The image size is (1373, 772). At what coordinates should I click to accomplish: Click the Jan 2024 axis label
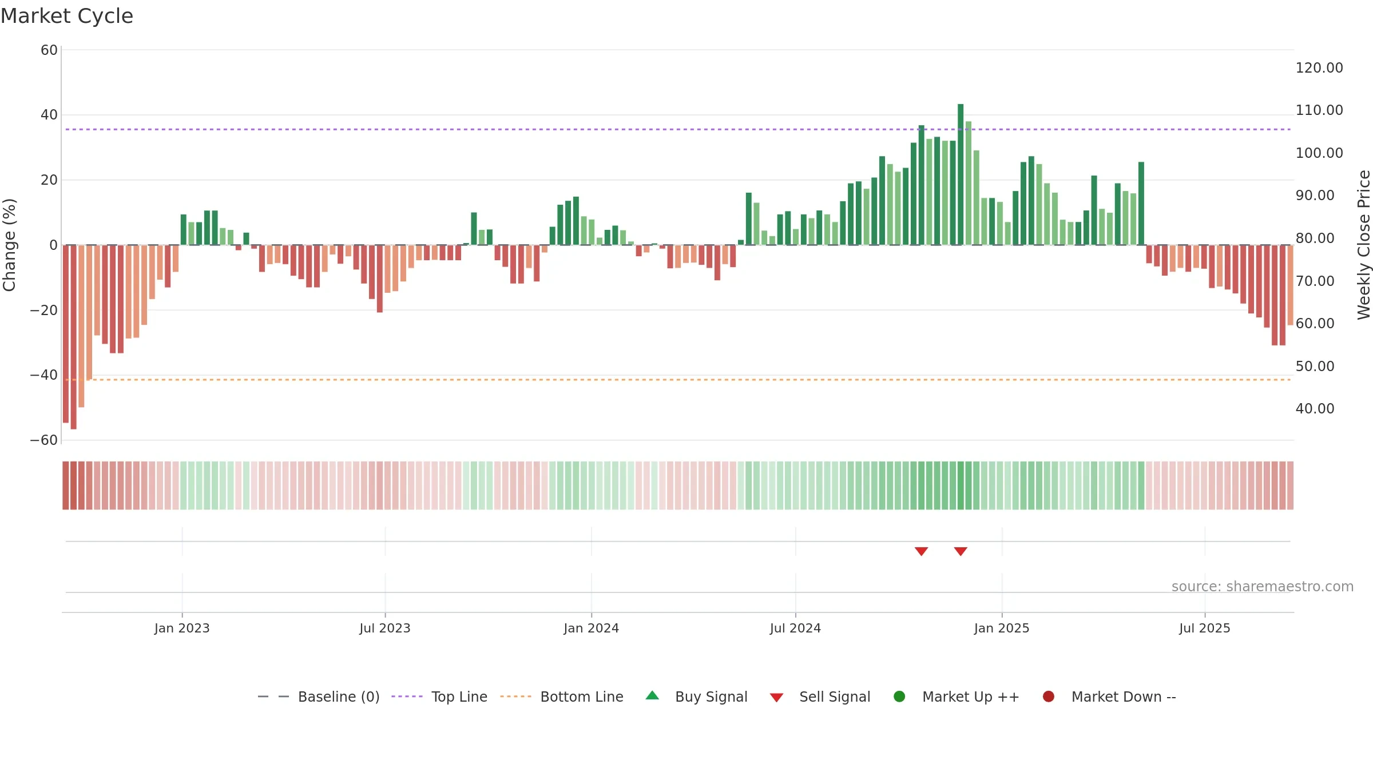[591, 628]
